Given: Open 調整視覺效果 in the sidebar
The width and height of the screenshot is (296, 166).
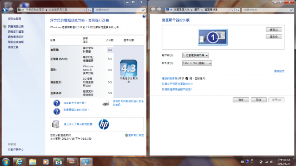Looking at the screenshot, I should pos(16,27).
